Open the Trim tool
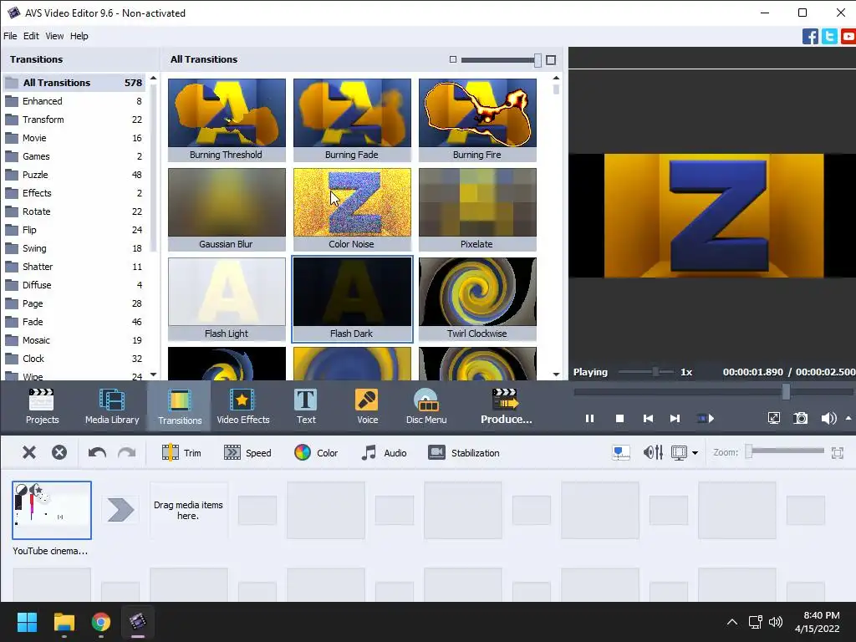Image resolution: width=856 pixels, height=642 pixels. [x=181, y=452]
